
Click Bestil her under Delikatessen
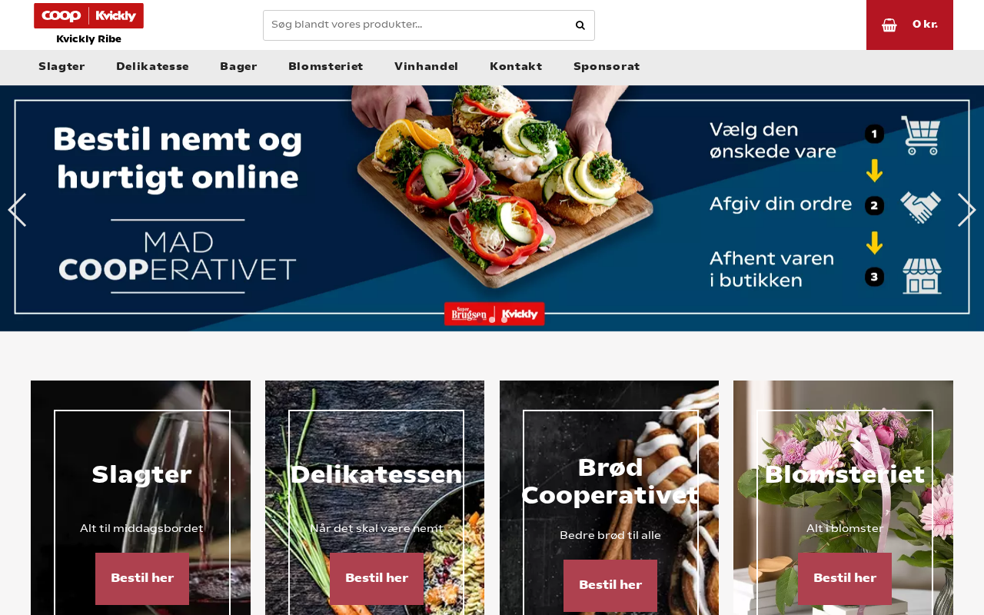(x=377, y=579)
